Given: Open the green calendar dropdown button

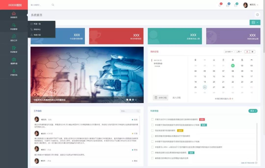Looking at the screenshot, I should [255, 22].
